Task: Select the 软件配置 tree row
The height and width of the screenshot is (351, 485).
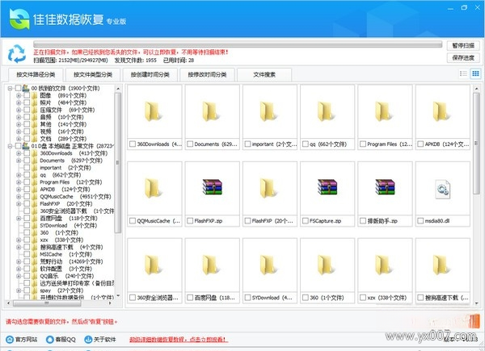Action: click(66, 269)
